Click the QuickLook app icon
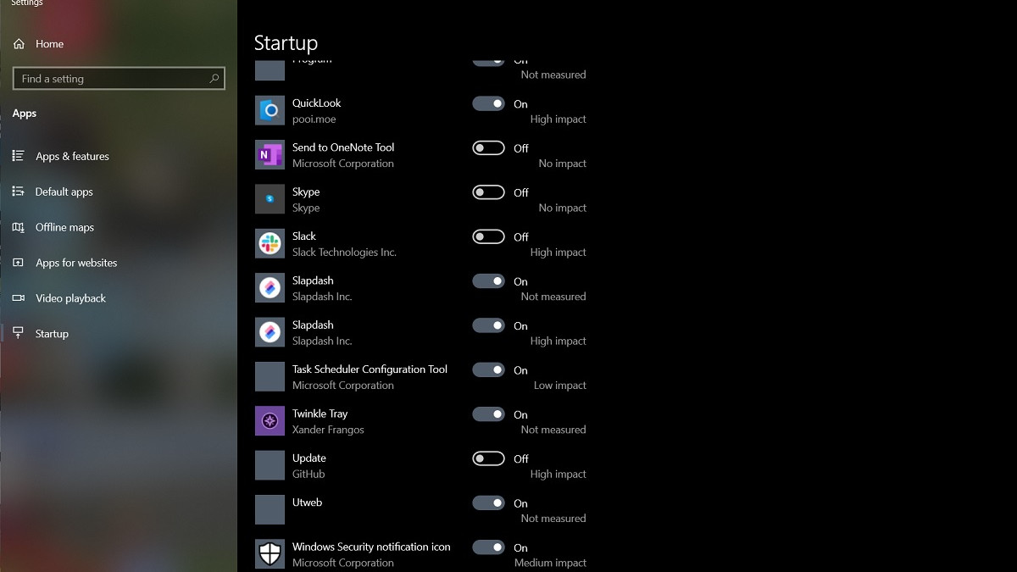The height and width of the screenshot is (572, 1017). (270, 110)
